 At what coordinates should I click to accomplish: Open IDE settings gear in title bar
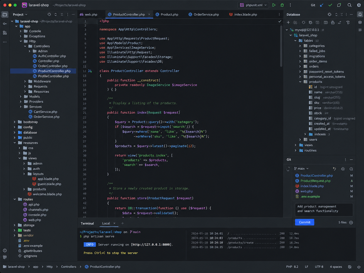point(359,5)
